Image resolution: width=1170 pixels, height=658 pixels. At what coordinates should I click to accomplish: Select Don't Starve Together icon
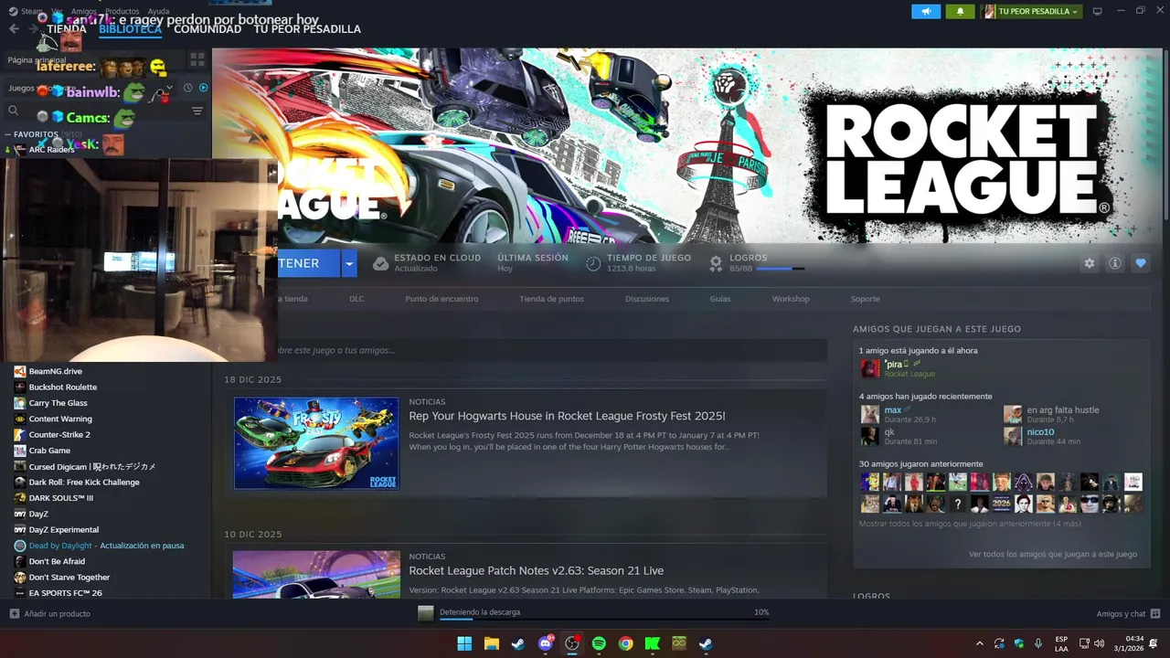point(19,578)
